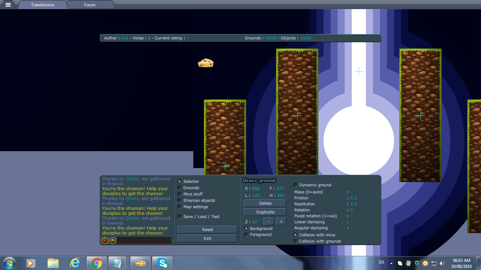Show hidden tray icons arrow
Screen dimensions: 481x270
click(391, 263)
